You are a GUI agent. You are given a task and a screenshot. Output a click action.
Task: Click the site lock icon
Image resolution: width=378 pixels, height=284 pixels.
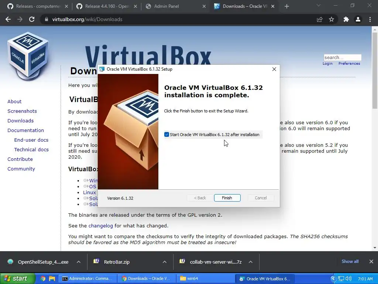point(46,19)
